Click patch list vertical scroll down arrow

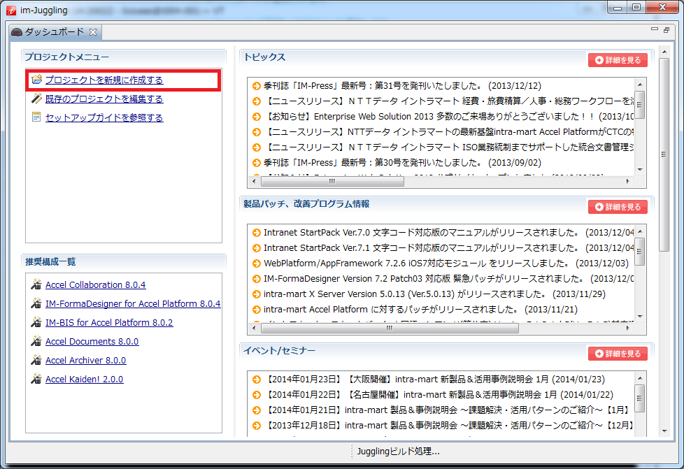click(x=640, y=317)
